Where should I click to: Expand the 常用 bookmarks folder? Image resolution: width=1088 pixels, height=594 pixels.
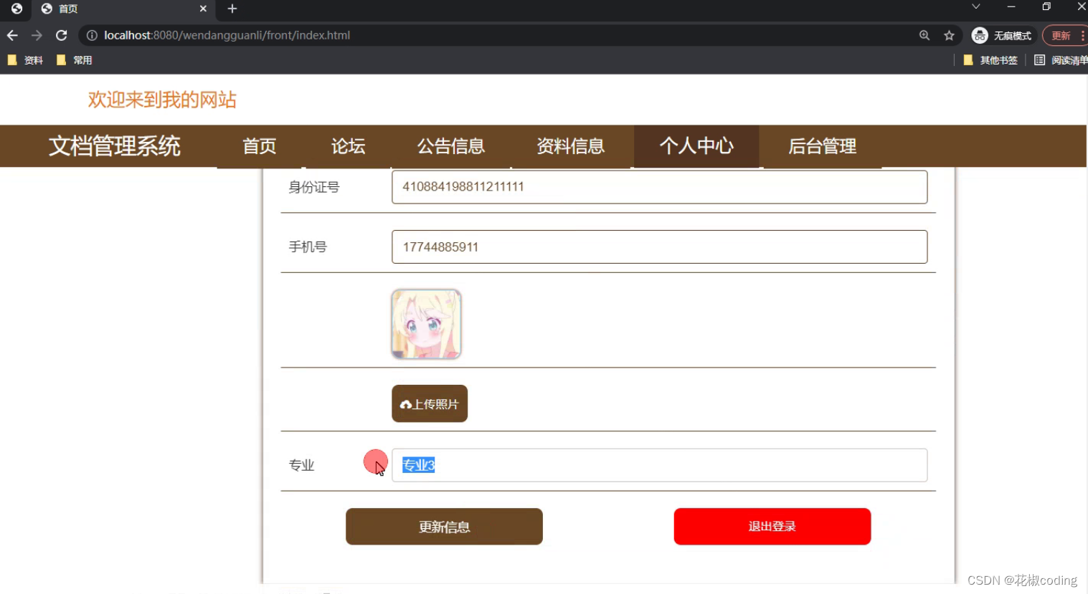[x=62, y=60]
